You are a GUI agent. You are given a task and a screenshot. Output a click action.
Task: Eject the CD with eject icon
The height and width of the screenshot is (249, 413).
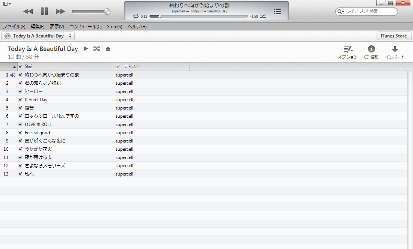click(x=108, y=49)
